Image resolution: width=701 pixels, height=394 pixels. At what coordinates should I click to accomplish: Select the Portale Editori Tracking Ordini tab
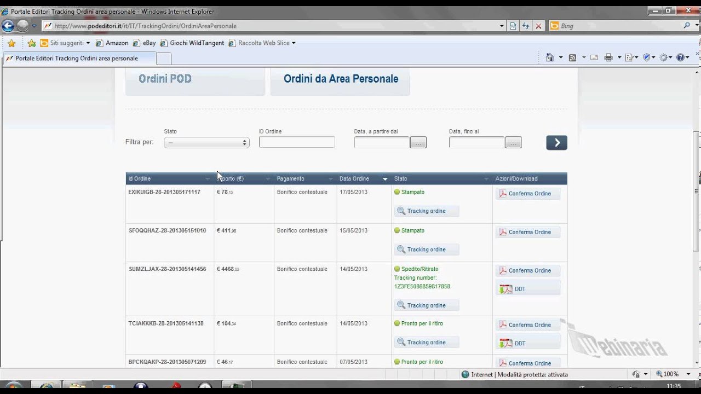(79, 59)
